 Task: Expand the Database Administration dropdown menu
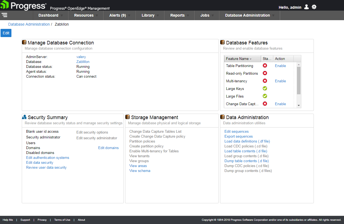point(250,15)
